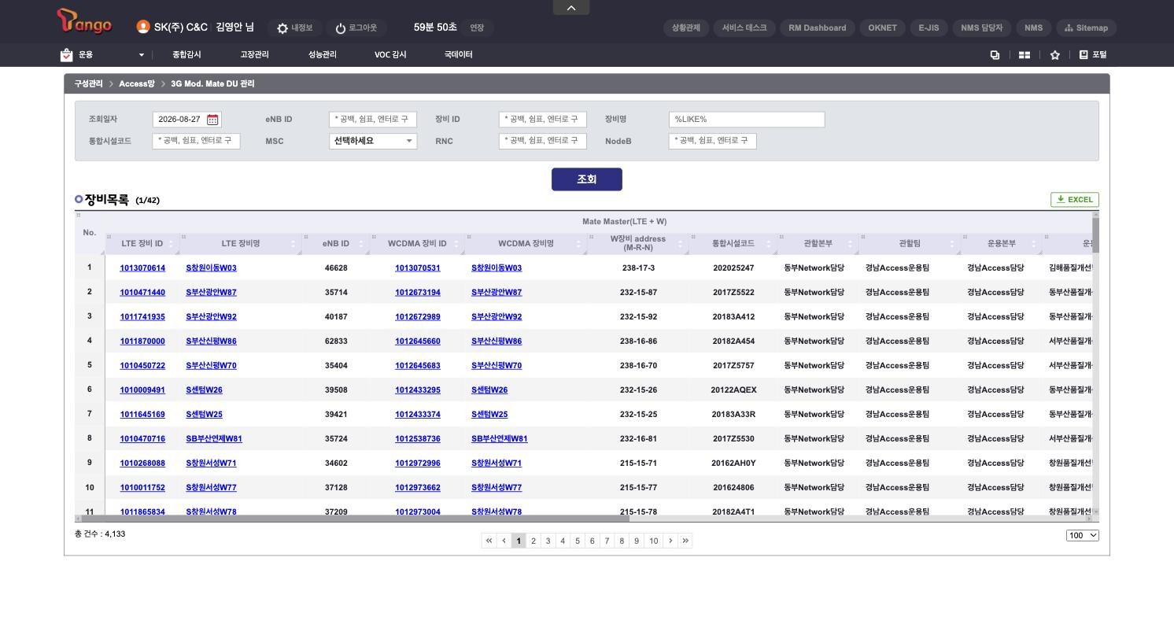Open the 상황관제 top button
The width and height of the screenshot is (1174, 639).
(686, 28)
